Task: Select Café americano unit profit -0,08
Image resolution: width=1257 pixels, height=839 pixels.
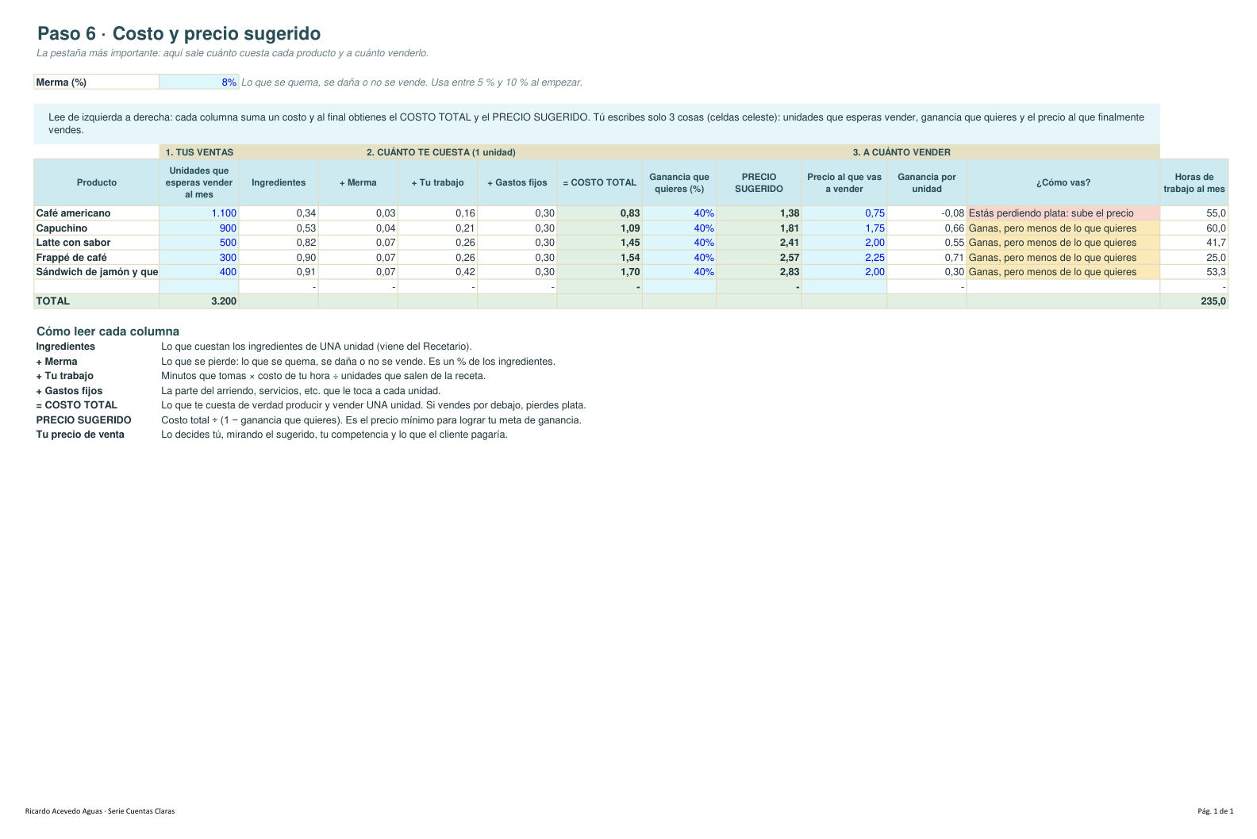Action: point(927,213)
